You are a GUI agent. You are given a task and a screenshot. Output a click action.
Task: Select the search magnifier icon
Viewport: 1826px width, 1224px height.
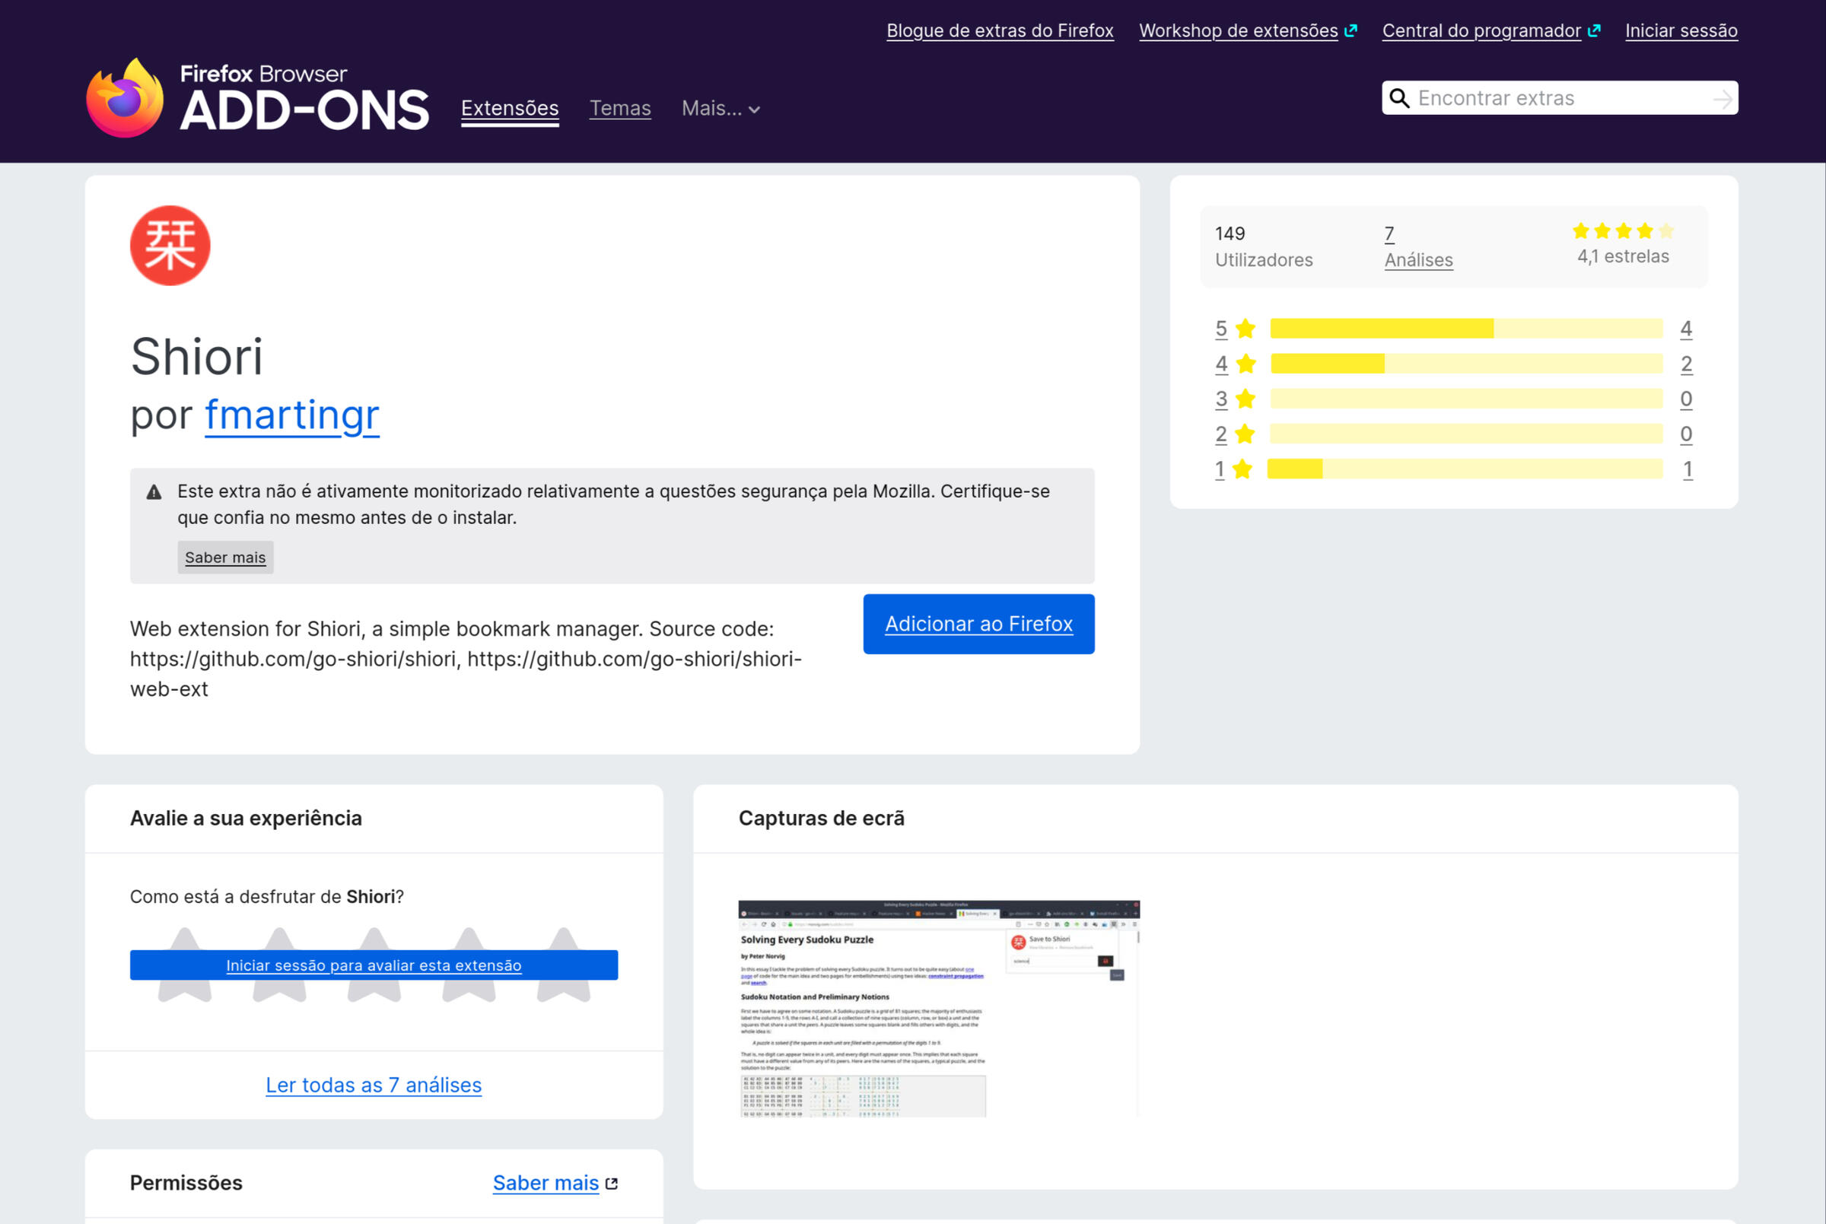click(x=1400, y=97)
